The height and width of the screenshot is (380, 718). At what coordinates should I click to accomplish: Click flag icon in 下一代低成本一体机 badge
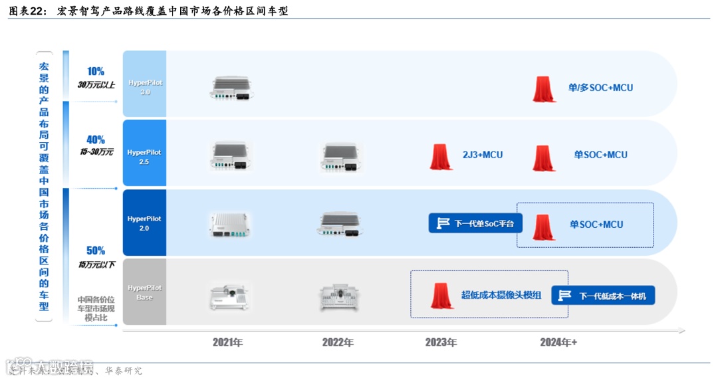pos(564,296)
